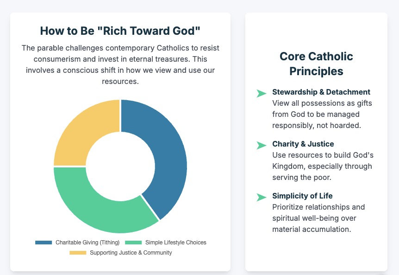Screen dimensions: 399x275
Task: Click the Simple Lifestyle Choices legend label
Action: pyautogui.click(x=175, y=243)
